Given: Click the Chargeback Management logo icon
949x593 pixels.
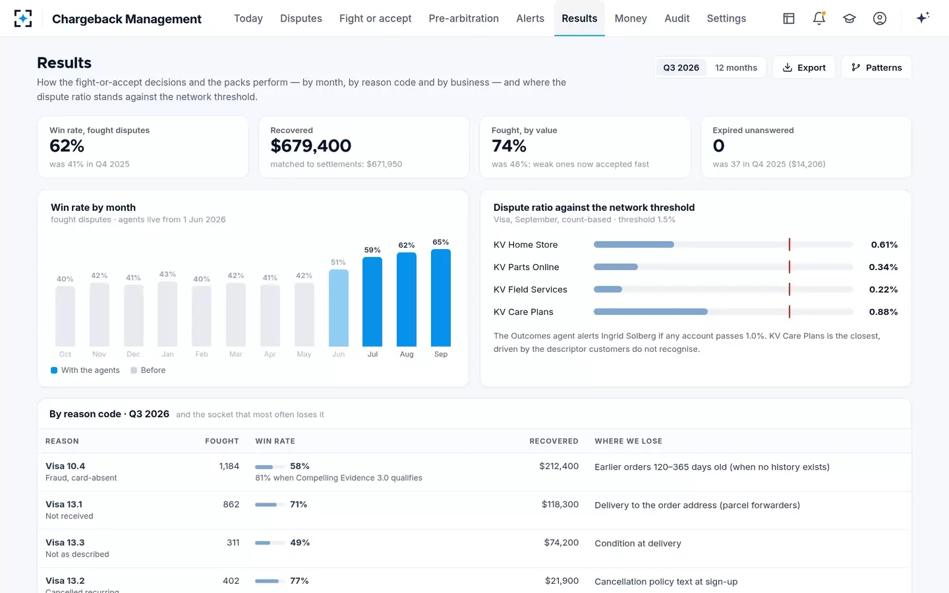Looking at the screenshot, I should coord(23,18).
